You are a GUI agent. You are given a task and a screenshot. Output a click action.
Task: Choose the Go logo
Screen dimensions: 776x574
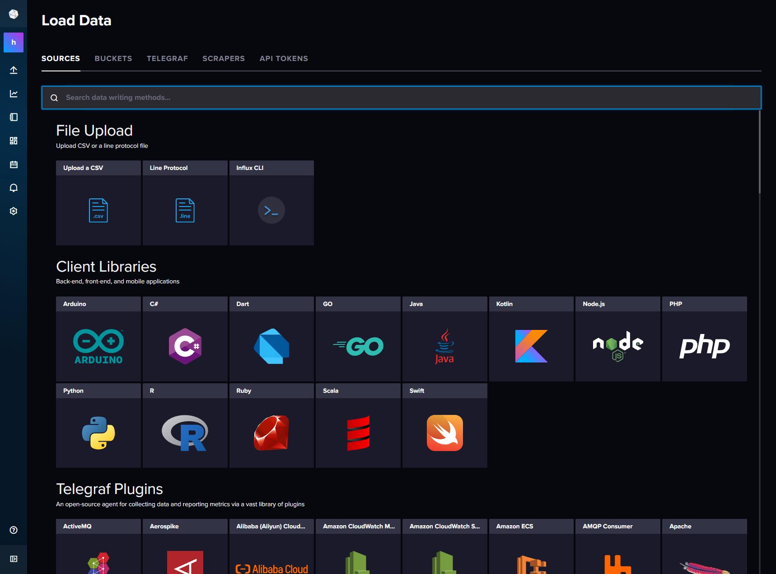(x=358, y=346)
